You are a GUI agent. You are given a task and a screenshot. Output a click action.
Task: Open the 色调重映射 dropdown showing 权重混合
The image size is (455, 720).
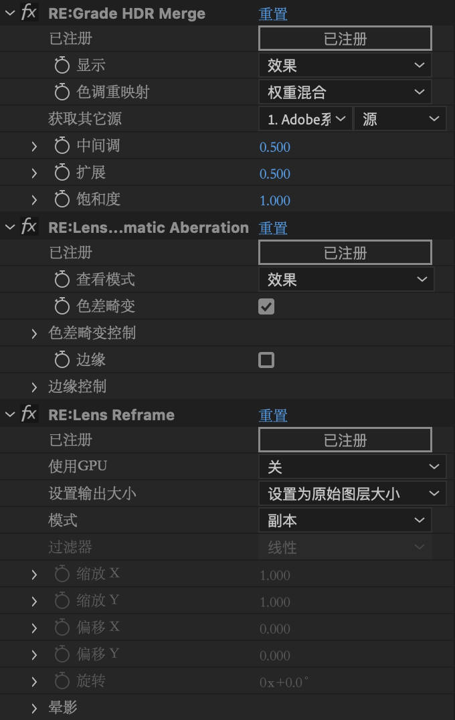pyautogui.click(x=345, y=92)
